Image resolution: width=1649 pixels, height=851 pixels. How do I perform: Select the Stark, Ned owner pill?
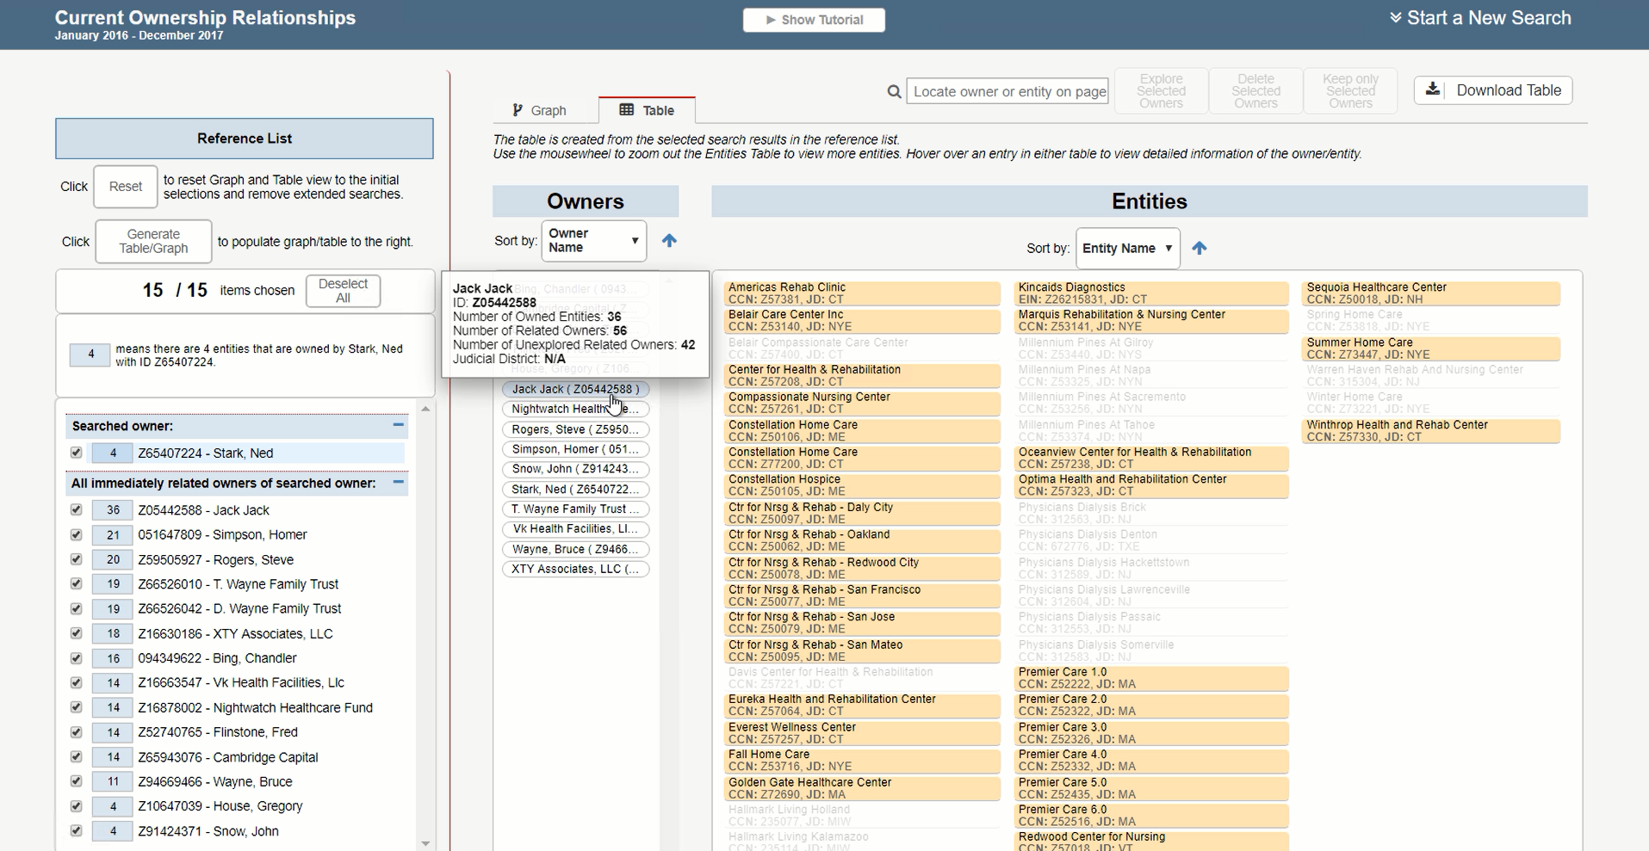(575, 489)
